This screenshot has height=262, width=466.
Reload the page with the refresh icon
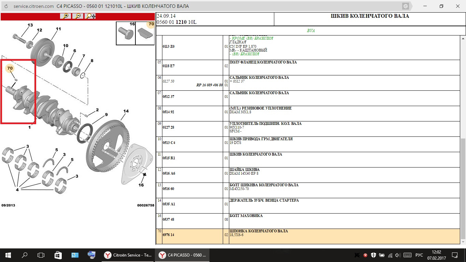click(x=6, y=6)
